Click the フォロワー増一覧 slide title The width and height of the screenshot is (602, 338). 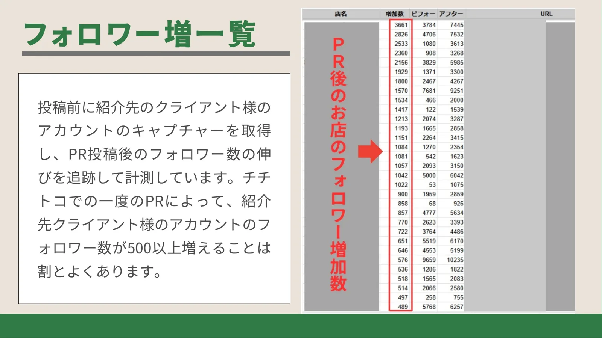(x=140, y=35)
